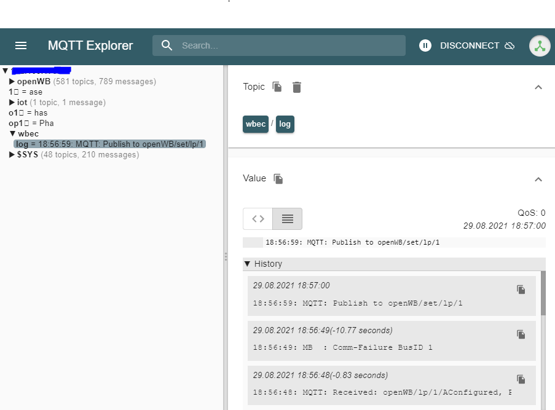This screenshot has height=410, width=555.
Task: Collapse the History section
Action: point(248,264)
